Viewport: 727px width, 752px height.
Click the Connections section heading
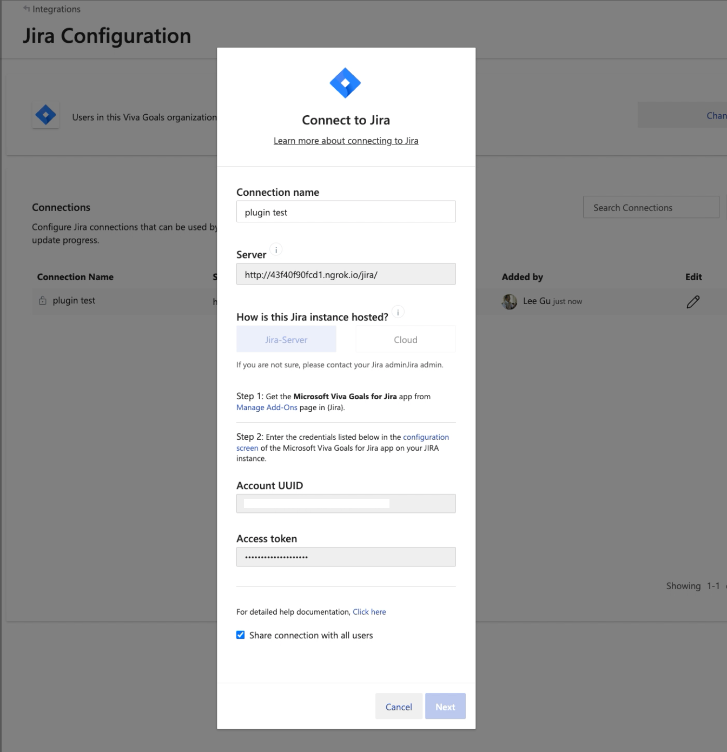(x=61, y=207)
